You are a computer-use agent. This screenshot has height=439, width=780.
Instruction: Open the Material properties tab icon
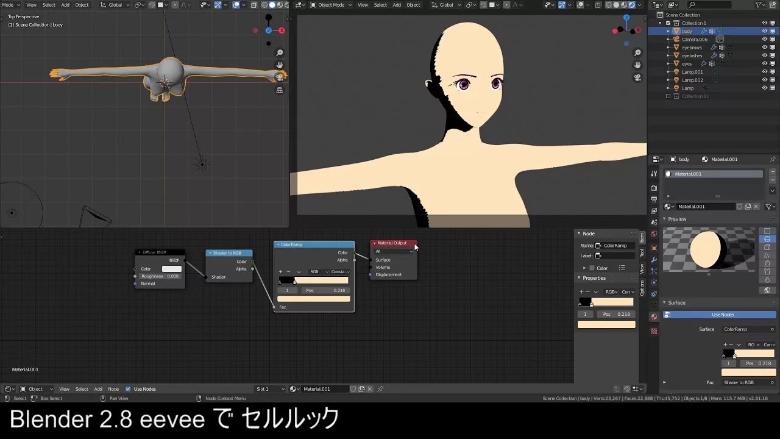click(x=654, y=316)
